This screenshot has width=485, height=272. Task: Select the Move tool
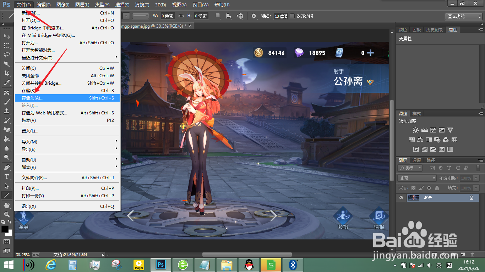click(6, 36)
